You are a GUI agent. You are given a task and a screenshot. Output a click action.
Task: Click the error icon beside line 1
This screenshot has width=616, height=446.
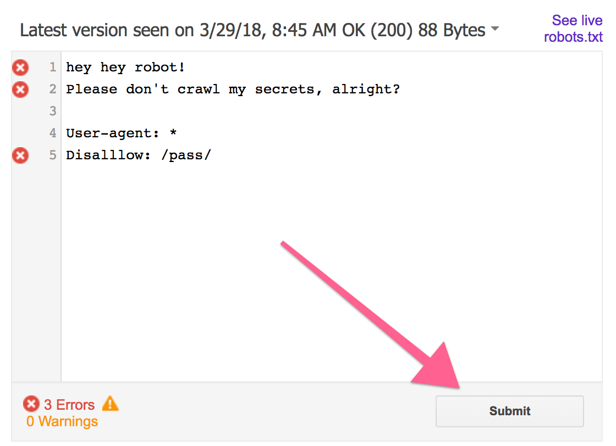pos(20,68)
